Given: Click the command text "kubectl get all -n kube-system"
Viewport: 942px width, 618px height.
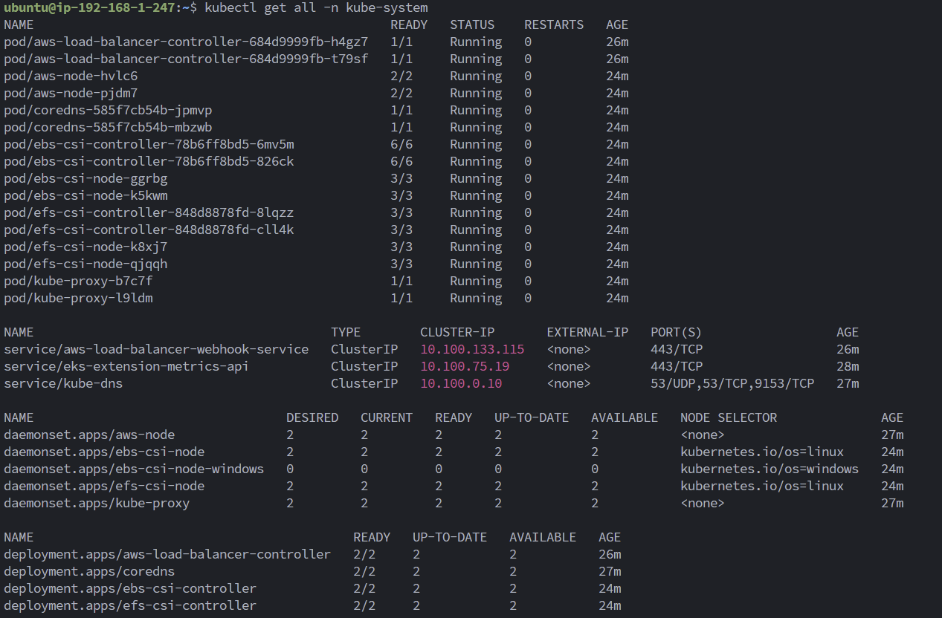Looking at the screenshot, I should coord(316,7).
